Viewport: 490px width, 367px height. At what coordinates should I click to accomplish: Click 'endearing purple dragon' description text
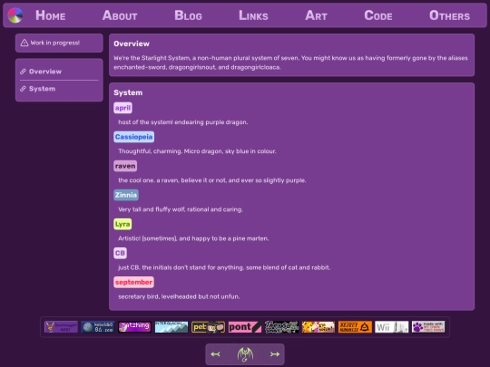point(211,122)
